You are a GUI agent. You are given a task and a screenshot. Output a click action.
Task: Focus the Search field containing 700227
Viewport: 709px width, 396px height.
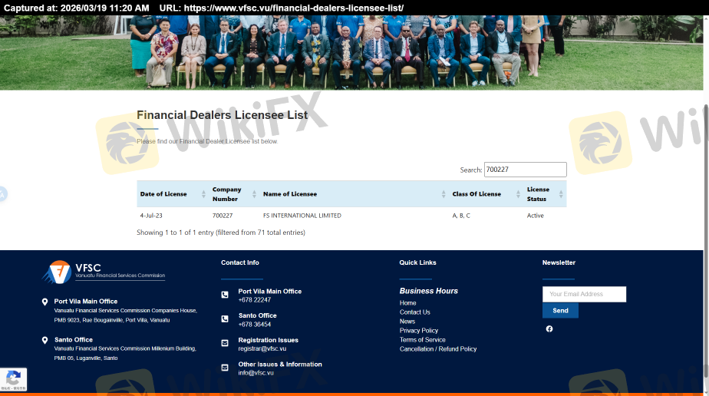coord(525,170)
